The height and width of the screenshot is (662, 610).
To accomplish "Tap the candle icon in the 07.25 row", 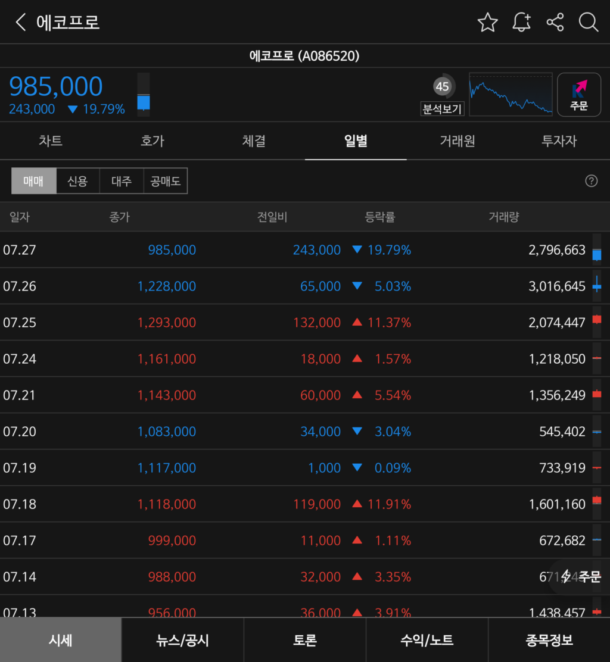I will (596, 323).
